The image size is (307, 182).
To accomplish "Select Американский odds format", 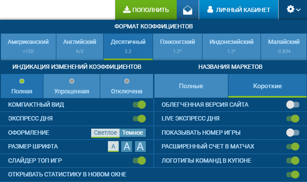I will [x=28, y=46].
